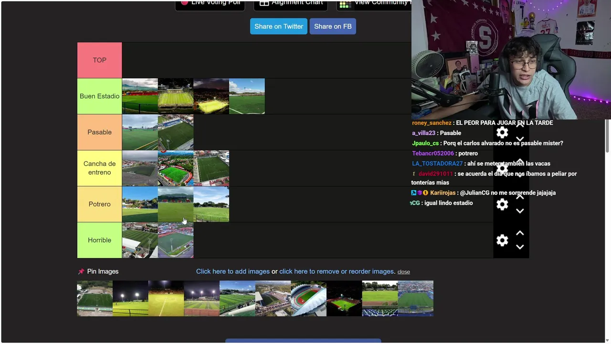
Task: Select second stadium image in Horrible row
Action: (x=176, y=240)
